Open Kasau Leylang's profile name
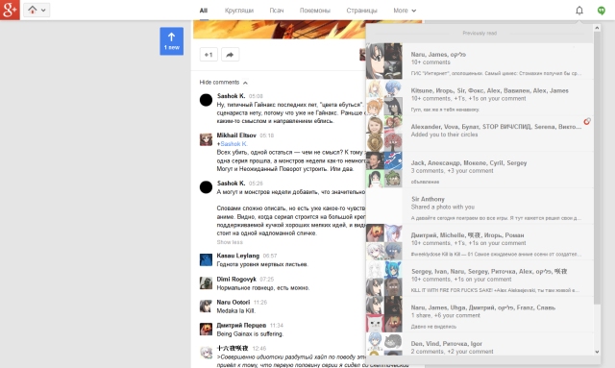Image resolution: width=615 pixels, height=368 pixels. tap(238, 256)
